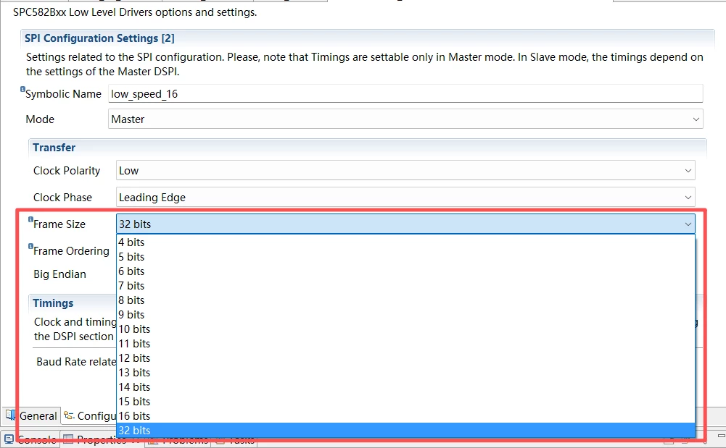Screen dimensions: 726x448
Task: Click the info marker beside Symbolic Name
Action: [x=22, y=89]
